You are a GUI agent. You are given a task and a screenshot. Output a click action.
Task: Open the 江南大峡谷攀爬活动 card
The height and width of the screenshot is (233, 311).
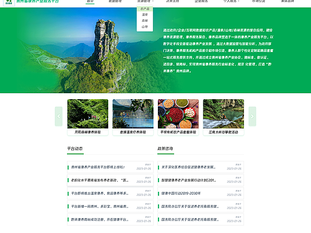[224, 117]
